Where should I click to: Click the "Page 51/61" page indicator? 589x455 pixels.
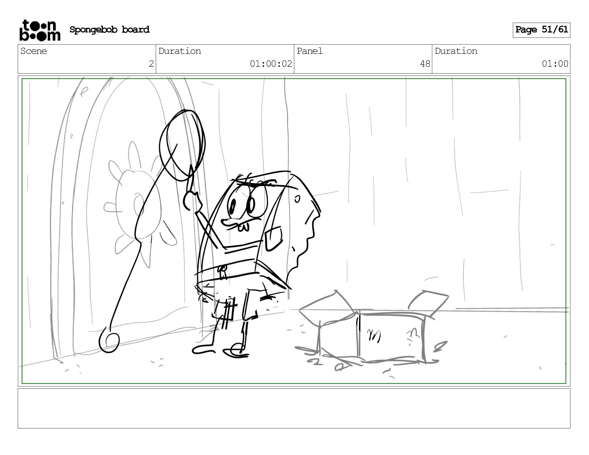coord(541,30)
